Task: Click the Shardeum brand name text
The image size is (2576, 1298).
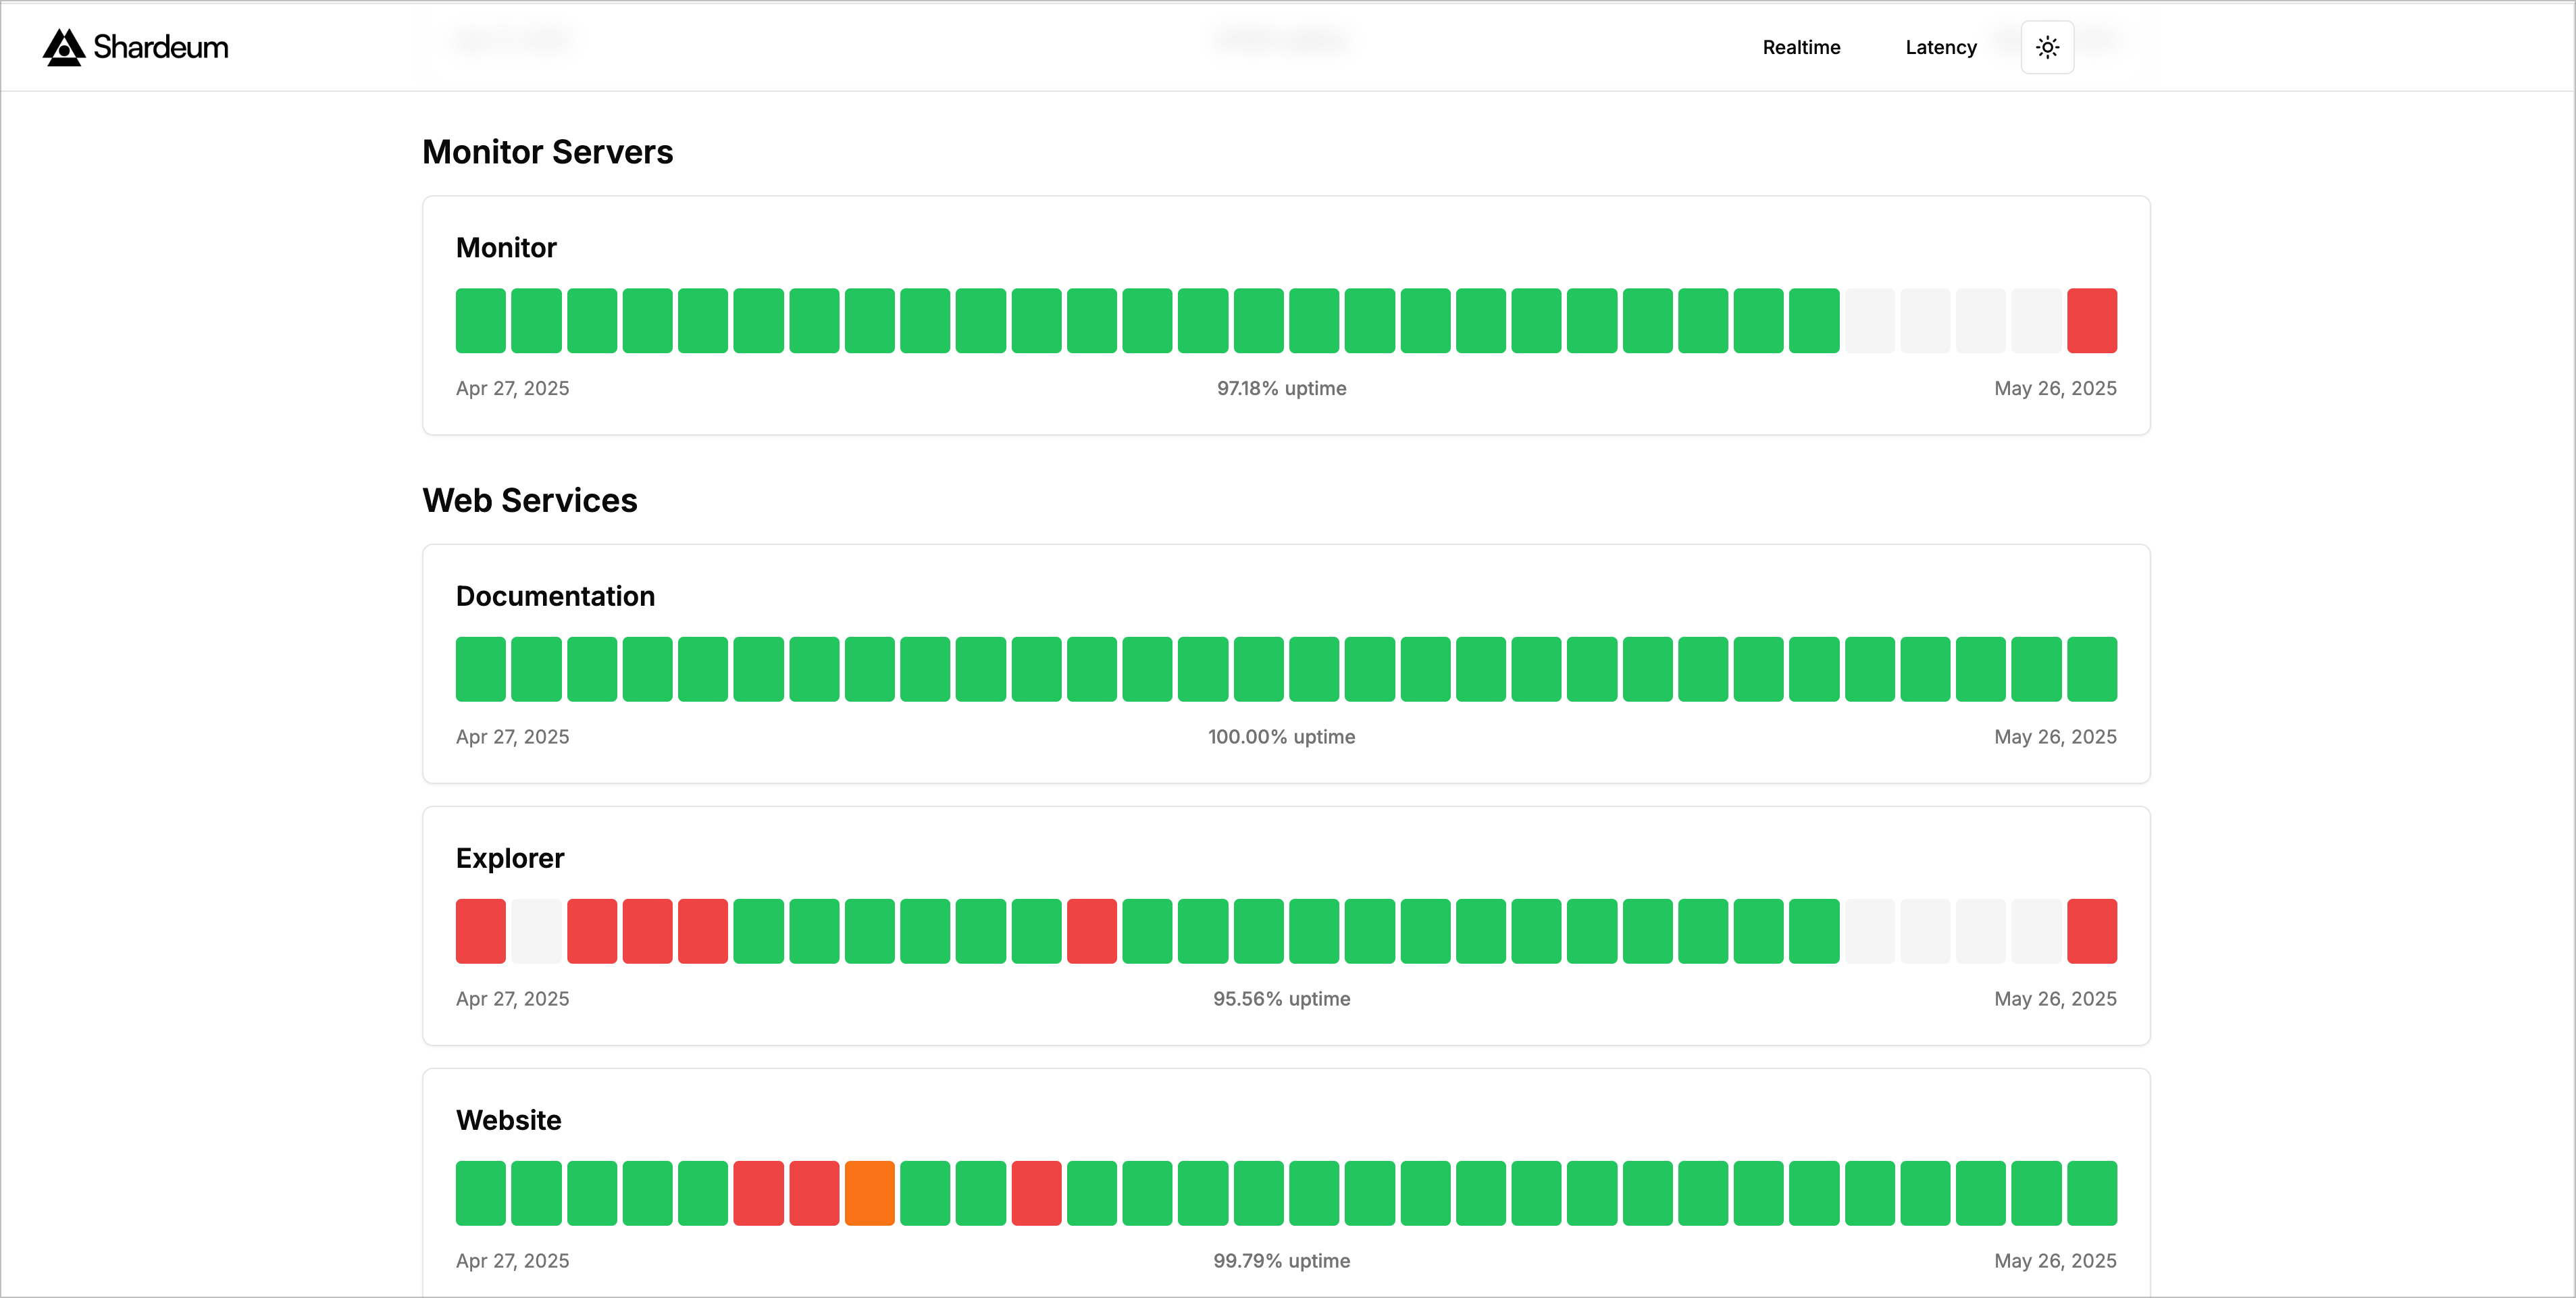Action: 160,47
